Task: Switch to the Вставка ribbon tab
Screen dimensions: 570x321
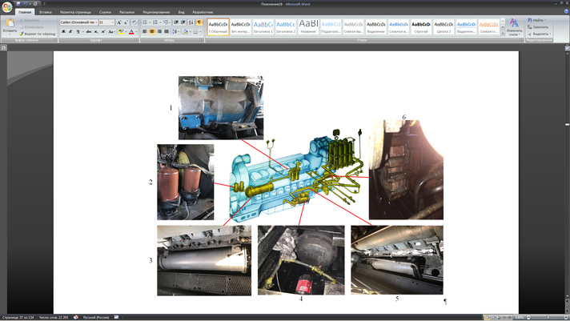Action: click(x=46, y=13)
